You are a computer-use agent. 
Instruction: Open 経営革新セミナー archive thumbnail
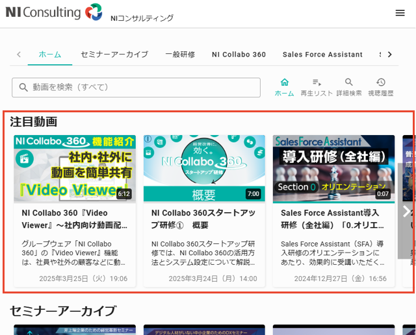coord(75,330)
